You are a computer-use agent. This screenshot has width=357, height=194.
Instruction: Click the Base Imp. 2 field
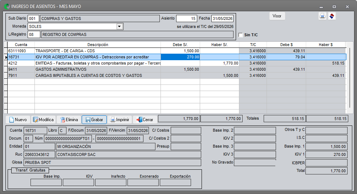[255, 131]
